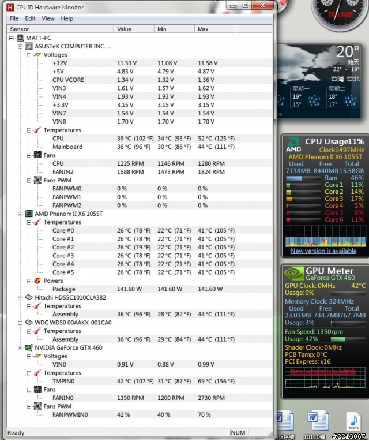Screen dimensions: 369x441
Task: Click the NVIDIA Fans PWM icon
Action: (x=37, y=406)
